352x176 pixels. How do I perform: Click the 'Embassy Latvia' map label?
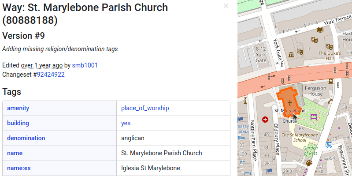[243, 129]
